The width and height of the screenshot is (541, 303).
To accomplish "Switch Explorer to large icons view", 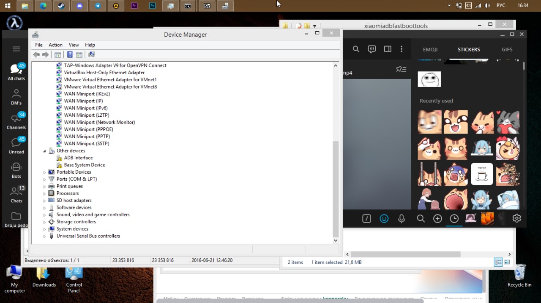I will point(507,262).
